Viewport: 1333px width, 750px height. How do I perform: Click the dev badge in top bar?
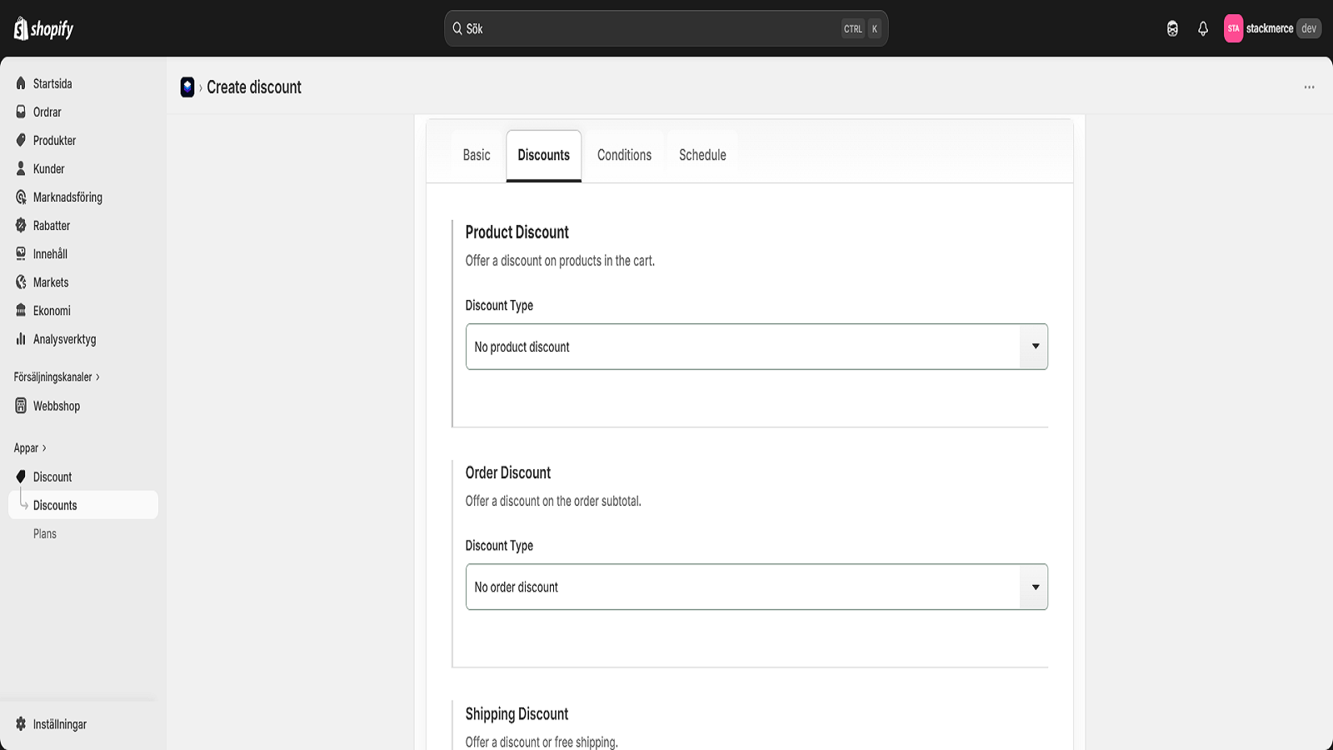(x=1309, y=28)
